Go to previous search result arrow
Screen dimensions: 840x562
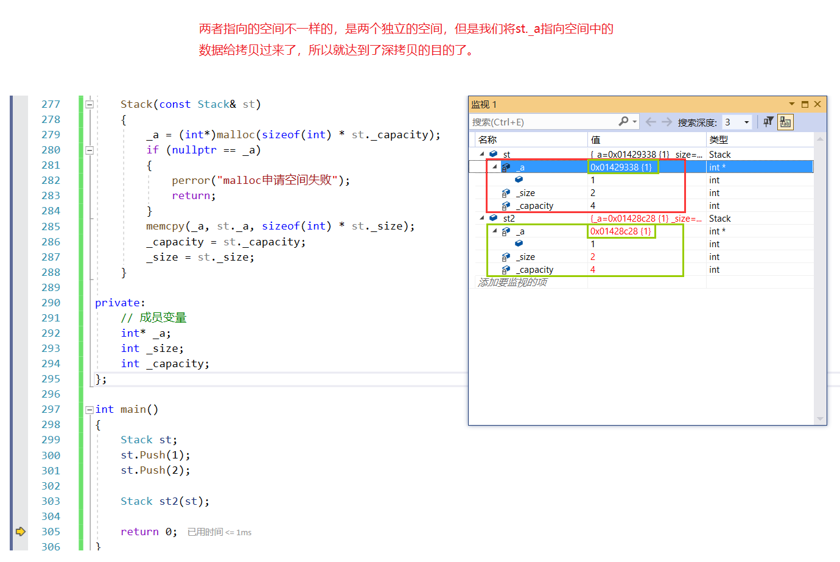click(651, 122)
